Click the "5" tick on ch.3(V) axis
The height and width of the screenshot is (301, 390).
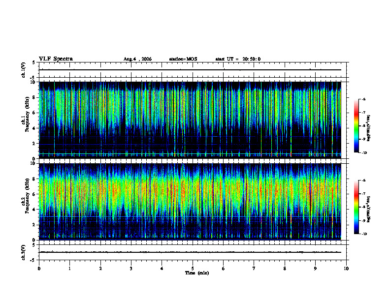coord(34,245)
